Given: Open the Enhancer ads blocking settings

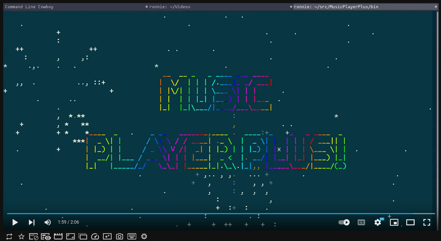Looking at the screenshot, I should click(33, 236).
